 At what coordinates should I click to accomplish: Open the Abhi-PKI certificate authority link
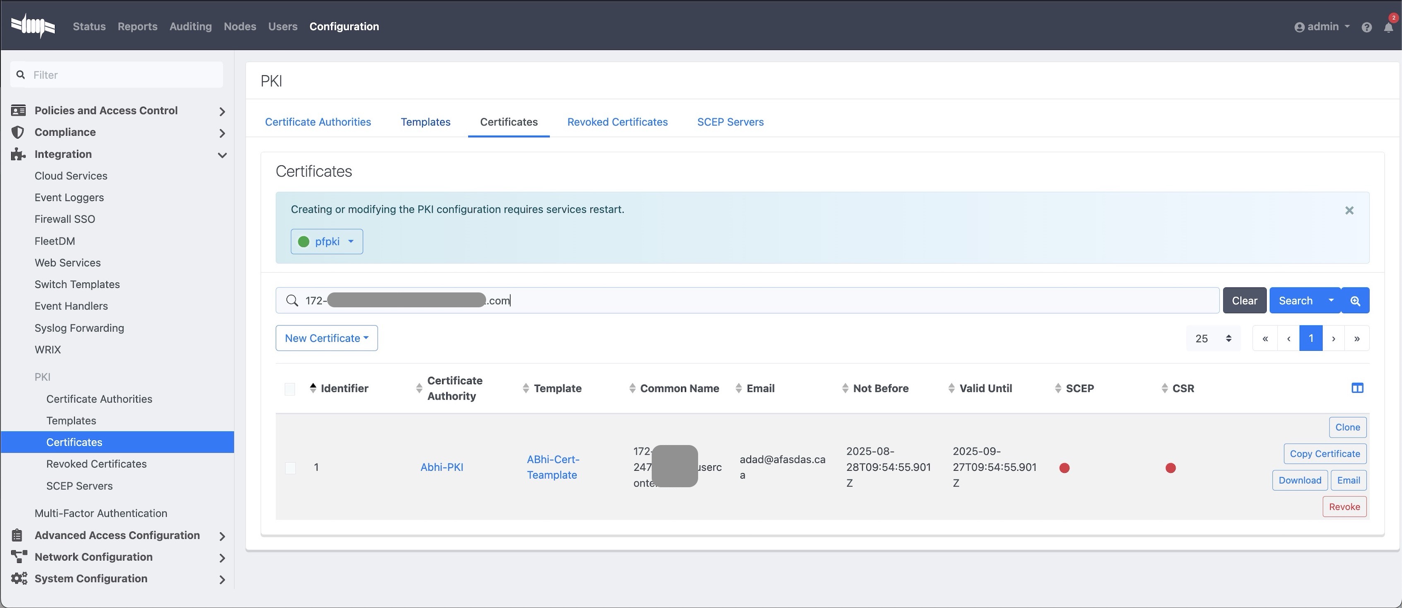[x=441, y=467]
